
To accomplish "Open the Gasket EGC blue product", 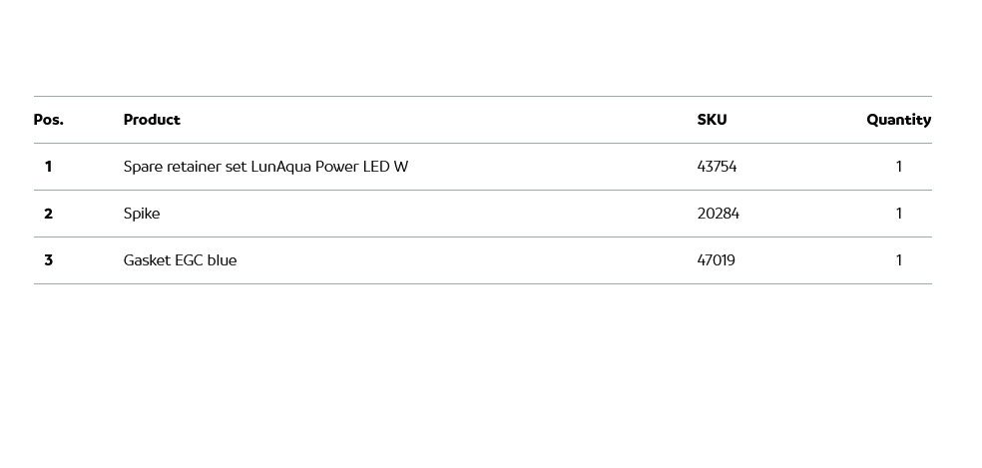I will (180, 260).
